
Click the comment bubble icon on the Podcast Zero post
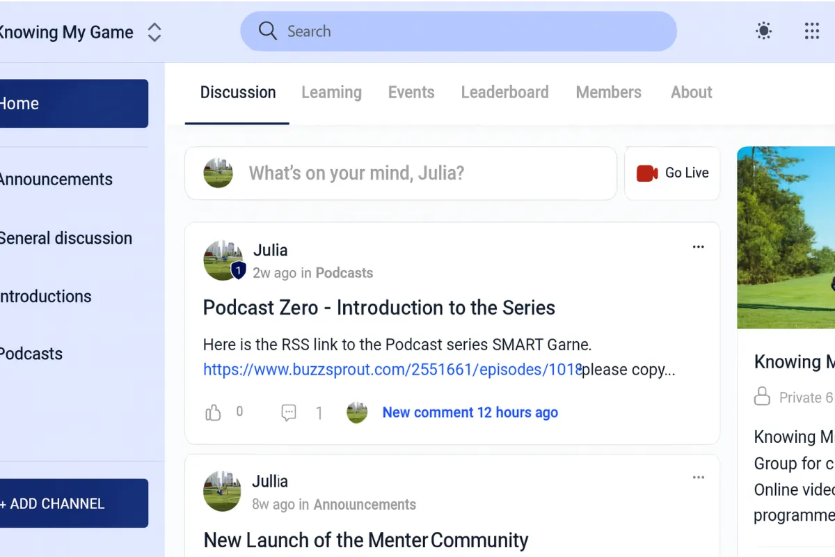pos(289,413)
